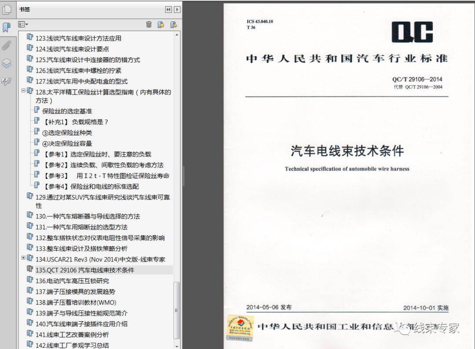Viewport: 475px width, 349px height.
Task: Select the Bookmarks panel icon
Action: coord(7,26)
